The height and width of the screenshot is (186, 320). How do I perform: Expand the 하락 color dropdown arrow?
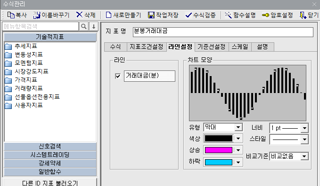(x=238, y=162)
